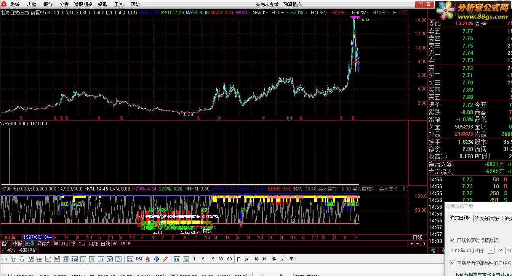The height and width of the screenshot is (276, 512).
Task: Click the F12 toolbar icon
Action: pos(101,259)
